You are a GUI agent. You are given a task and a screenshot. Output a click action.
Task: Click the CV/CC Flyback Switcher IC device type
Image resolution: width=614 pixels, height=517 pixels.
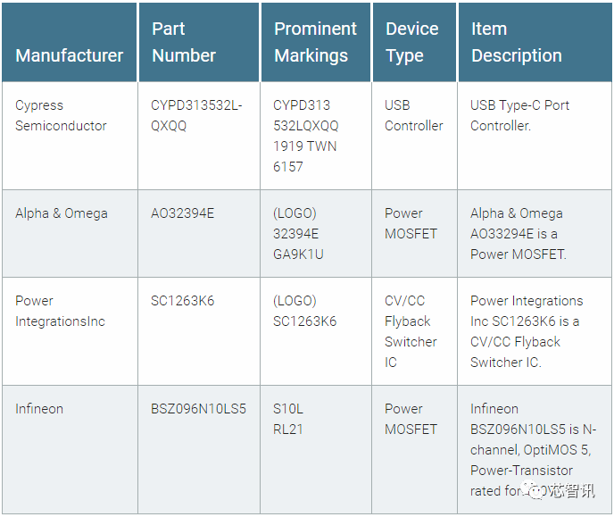pyautogui.click(x=411, y=331)
